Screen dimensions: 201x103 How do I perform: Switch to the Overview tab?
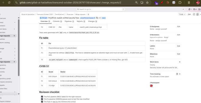coord(45,21)
